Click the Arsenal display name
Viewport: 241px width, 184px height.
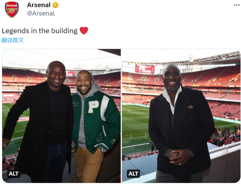click(39, 5)
